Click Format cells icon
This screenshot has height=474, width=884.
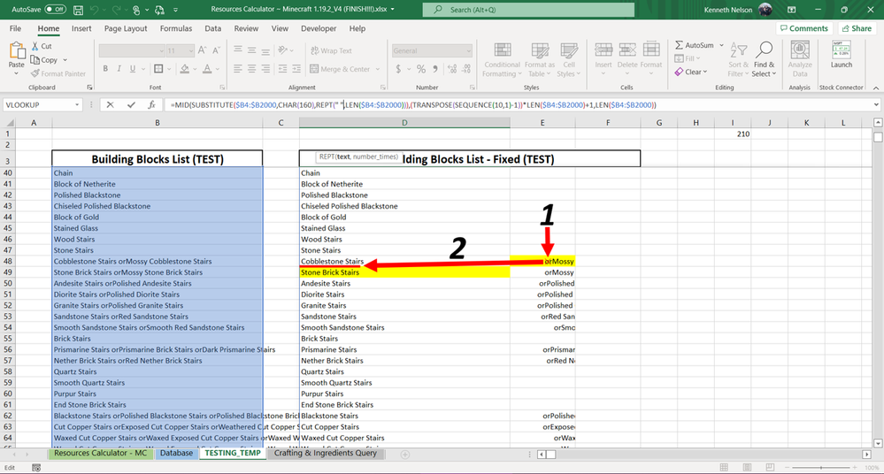[x=651, y=50]
